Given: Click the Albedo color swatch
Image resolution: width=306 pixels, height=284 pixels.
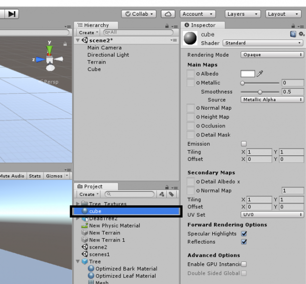Looking at the screenshot, I should tap(247, 74).
